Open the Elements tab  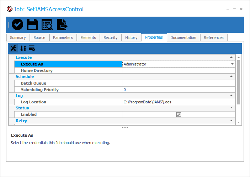(x=88, y=38)
